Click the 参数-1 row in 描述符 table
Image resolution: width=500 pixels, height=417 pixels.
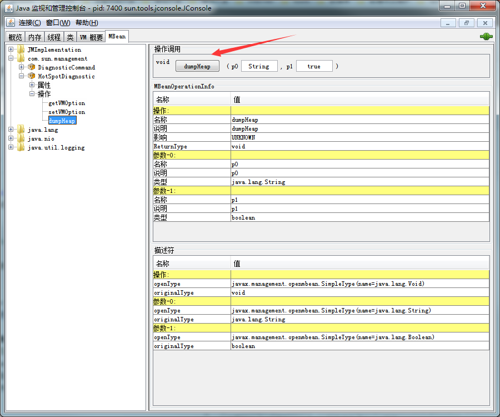tap(321, 328)
